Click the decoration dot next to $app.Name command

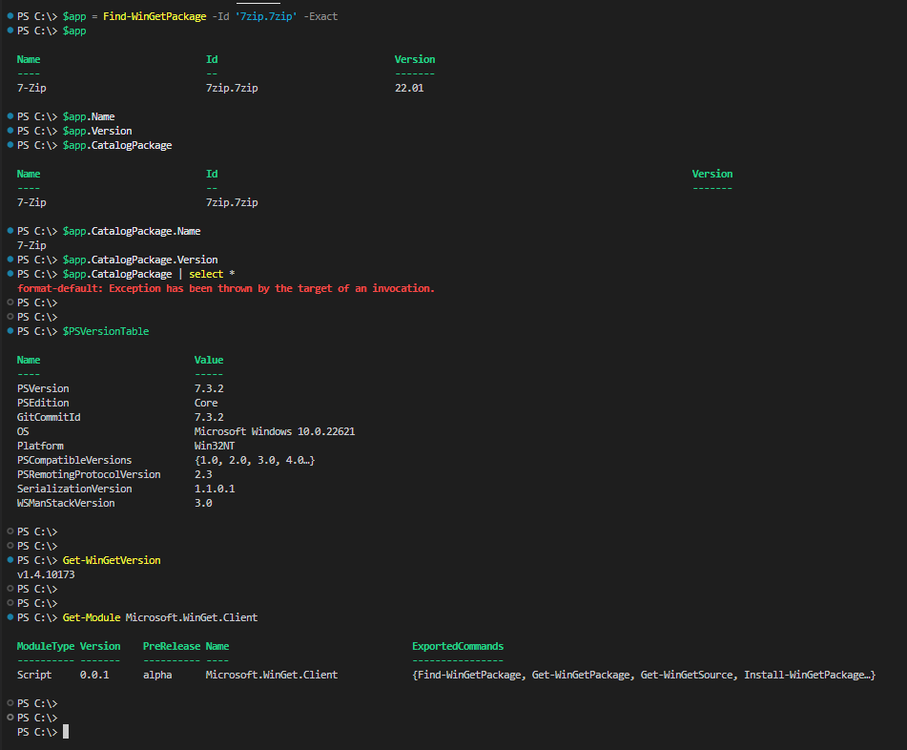(10, 115)
